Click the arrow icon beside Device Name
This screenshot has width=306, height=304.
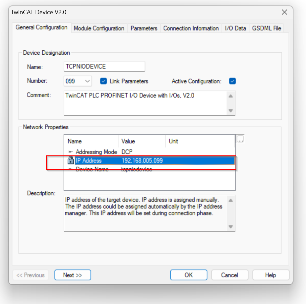tap(71, 169)
